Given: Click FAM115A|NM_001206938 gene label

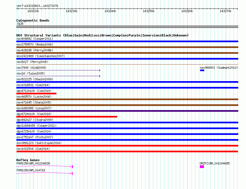Looking at the screenshot, I should point(33,163).
